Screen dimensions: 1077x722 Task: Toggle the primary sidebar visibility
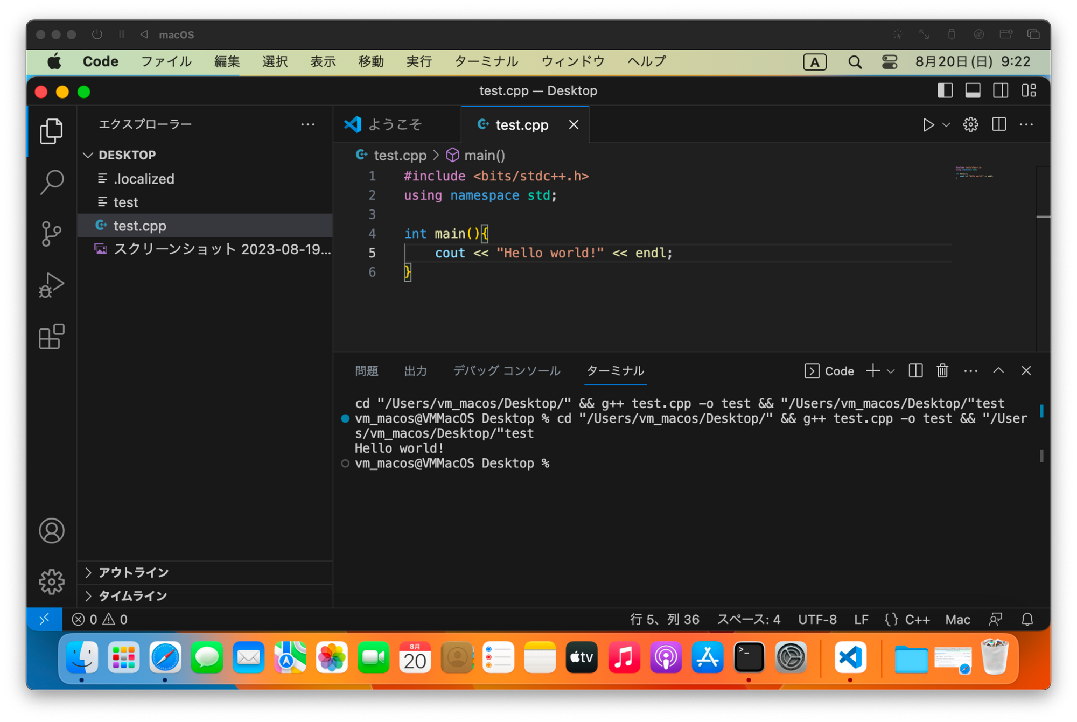(x=945, y=90)
